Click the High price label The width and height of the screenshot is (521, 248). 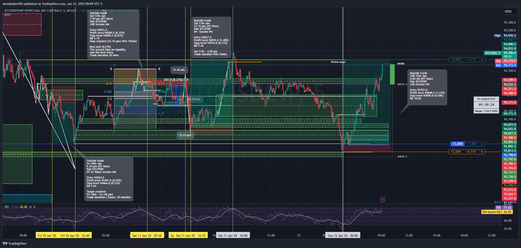[497, 36]
